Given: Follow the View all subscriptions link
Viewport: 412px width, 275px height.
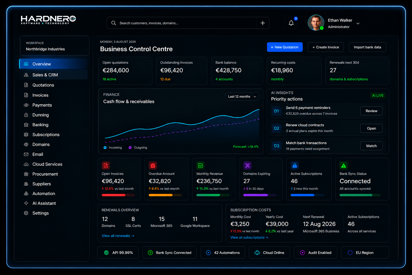Looking at the screenshot, I should [249, 238].
